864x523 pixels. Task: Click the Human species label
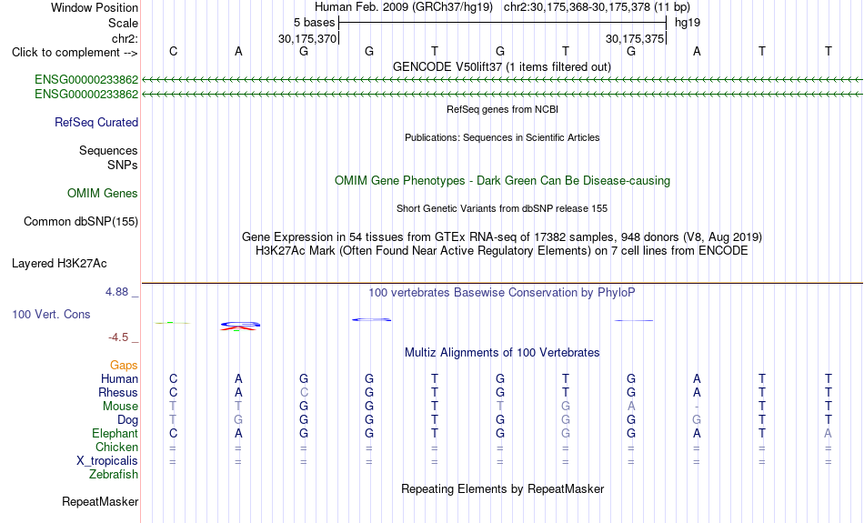click(x=119, y=378)
